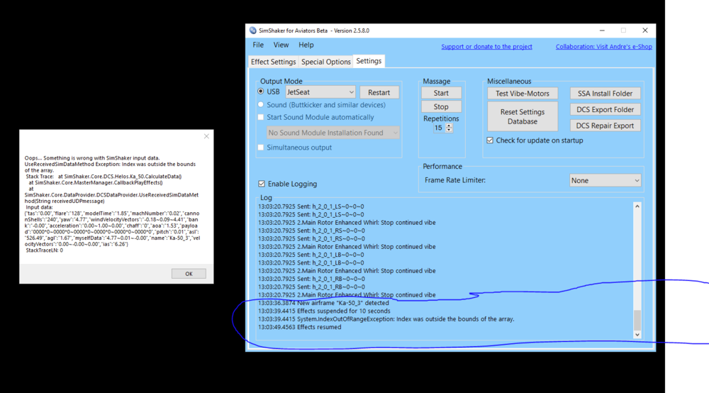Switch to the Special Options tab

coord(325,62)
